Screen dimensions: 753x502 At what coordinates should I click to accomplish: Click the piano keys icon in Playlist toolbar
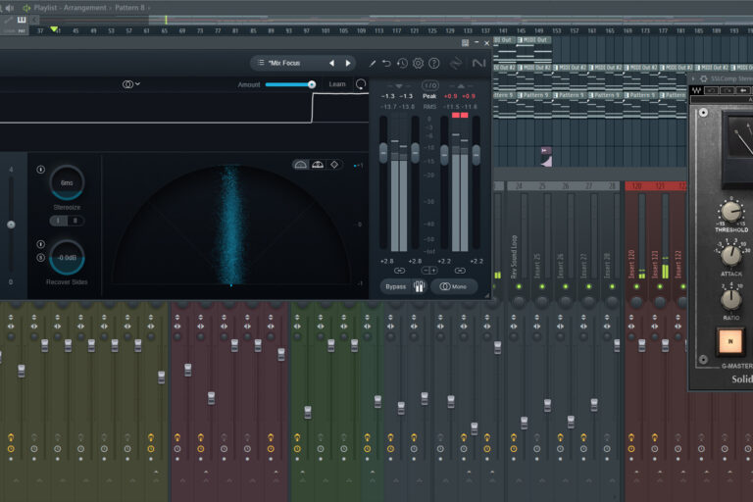pos(22,20)
